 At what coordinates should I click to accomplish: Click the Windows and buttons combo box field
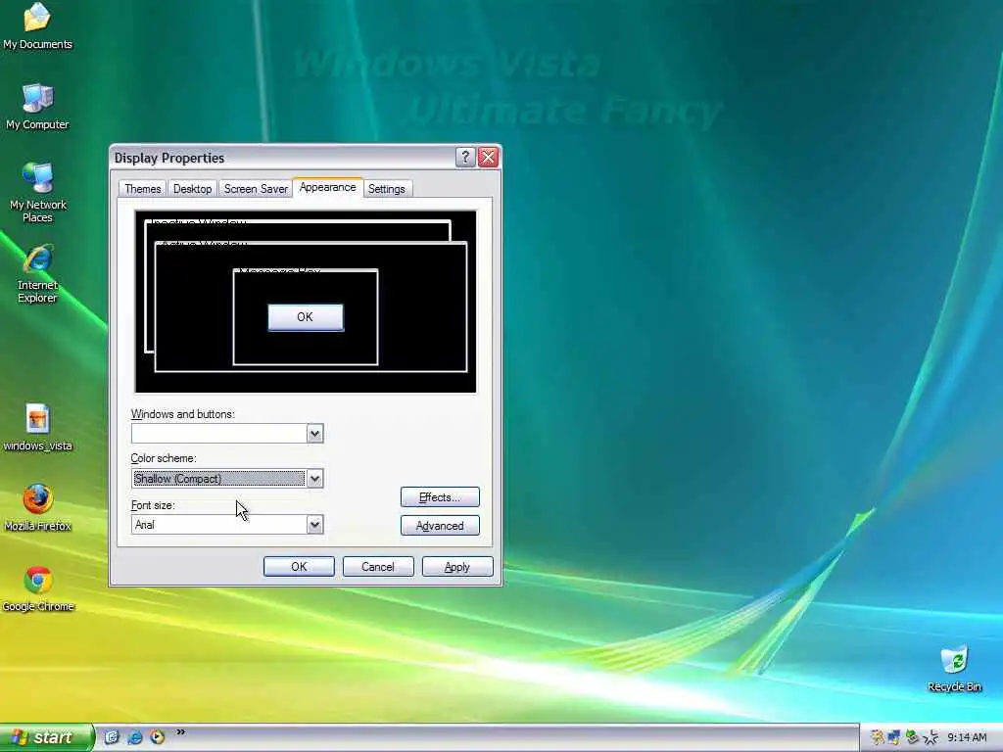227,434
